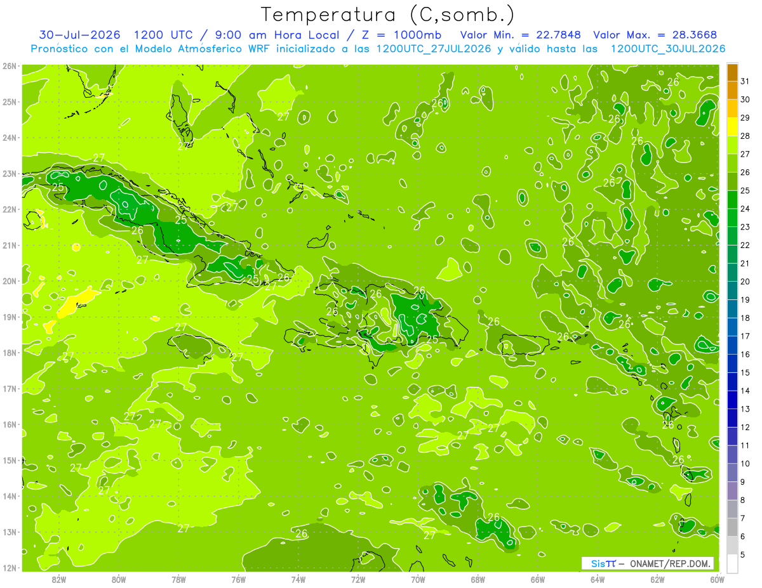The width and height of the screenshot is (762, 588).
Task: Click the "14N" latitude axis label
Action: click(x=10, y=496)
